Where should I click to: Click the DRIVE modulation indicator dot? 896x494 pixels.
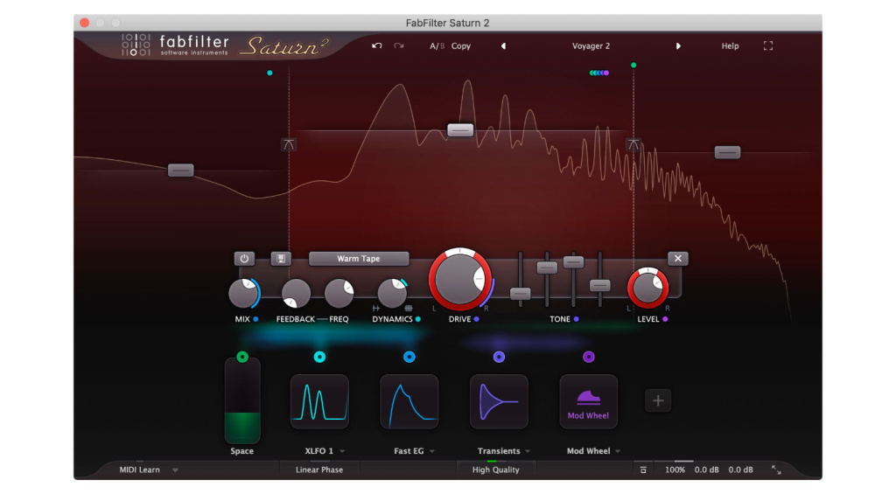click(x=477, y=319)
